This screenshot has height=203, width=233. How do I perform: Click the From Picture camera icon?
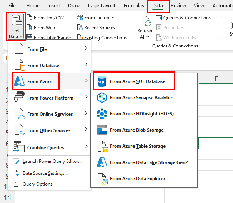tap(80, 18)
